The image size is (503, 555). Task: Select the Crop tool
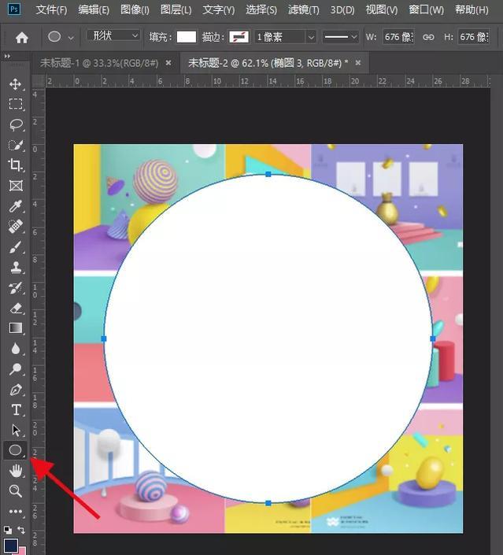[16, 165]
